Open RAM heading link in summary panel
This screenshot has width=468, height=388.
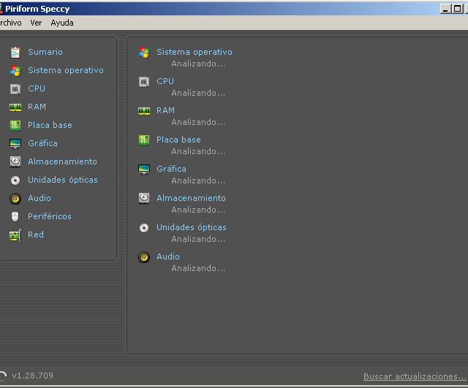165,110
